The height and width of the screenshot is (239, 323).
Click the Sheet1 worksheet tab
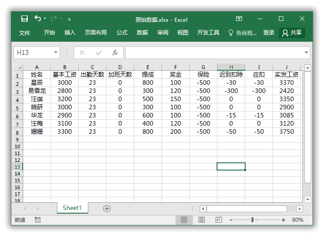click(x=72, y=208)
